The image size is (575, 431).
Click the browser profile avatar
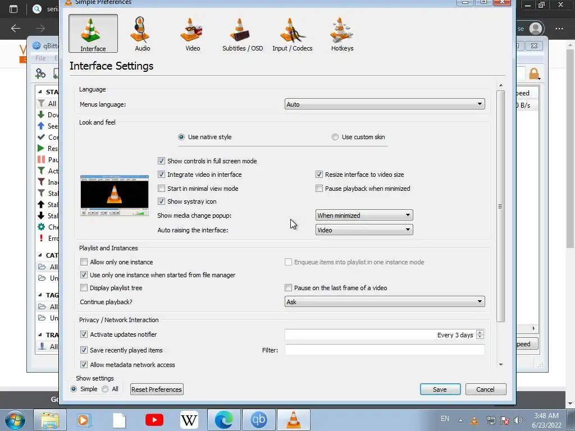(x=536, y=29)
